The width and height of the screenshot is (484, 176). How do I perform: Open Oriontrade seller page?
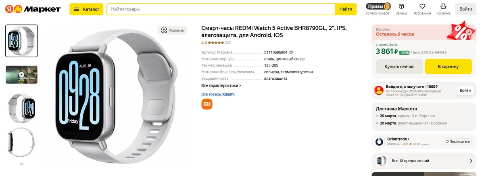pos(398,139)
